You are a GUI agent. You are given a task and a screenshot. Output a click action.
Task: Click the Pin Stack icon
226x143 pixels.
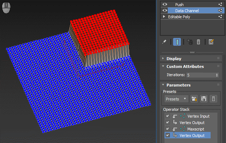[x=165, y=42]
